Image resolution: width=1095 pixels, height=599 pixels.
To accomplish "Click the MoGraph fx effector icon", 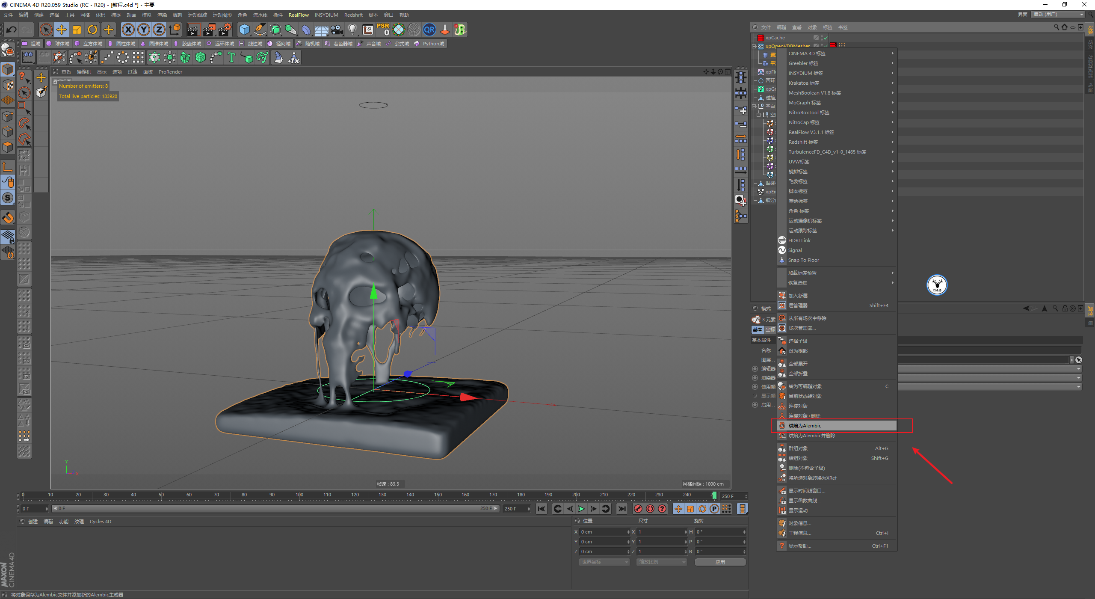I will pos(294,57).
